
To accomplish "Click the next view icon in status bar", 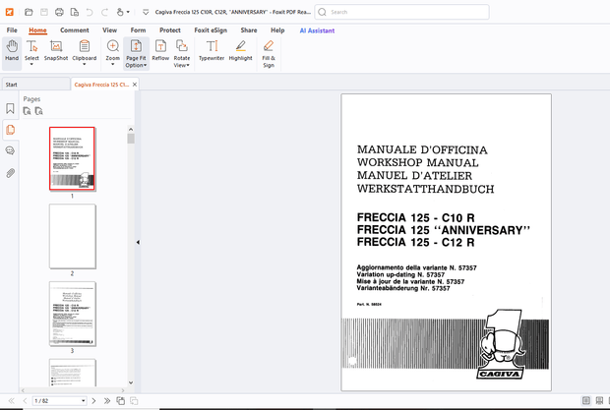I will tap(134, 401).
